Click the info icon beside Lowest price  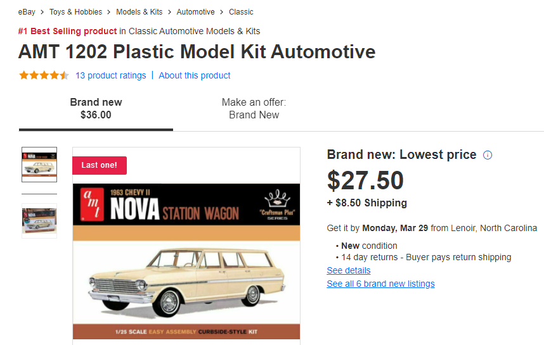(488, 155)
